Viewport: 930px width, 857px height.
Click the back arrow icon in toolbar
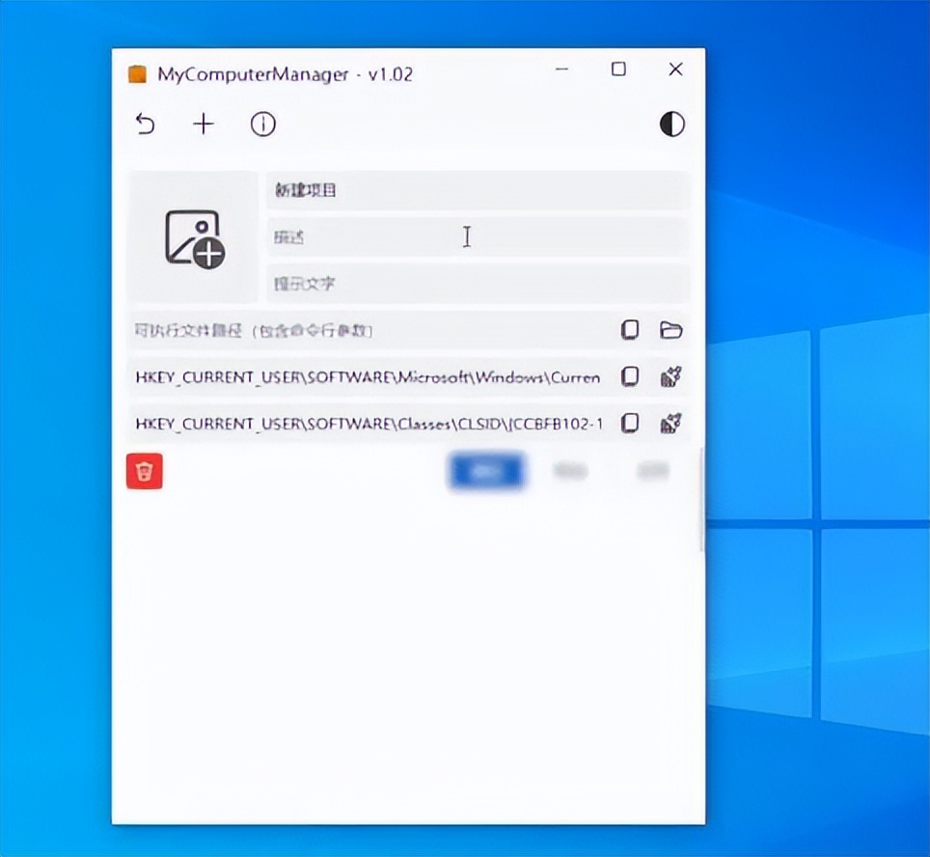pyautogui.click(x=145, y=124)
